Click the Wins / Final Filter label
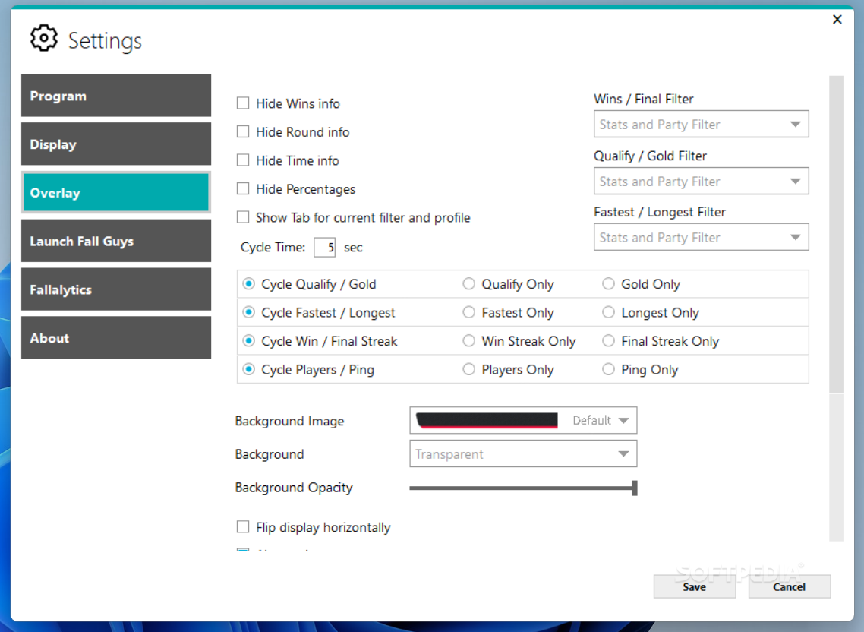This screenshot has width=864, height=632. pyautogui.click(x=643, y=99)
